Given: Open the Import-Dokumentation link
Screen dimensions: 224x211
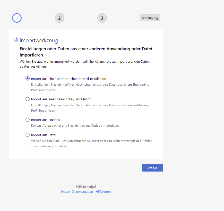Looking at the screenshot, I should coord(77,192).
